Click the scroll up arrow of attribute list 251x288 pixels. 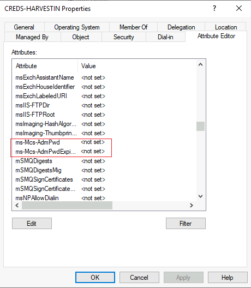(200, 65)
